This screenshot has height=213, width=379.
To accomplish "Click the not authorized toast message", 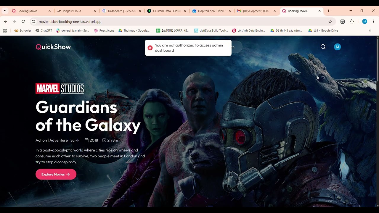I will 189,48.
